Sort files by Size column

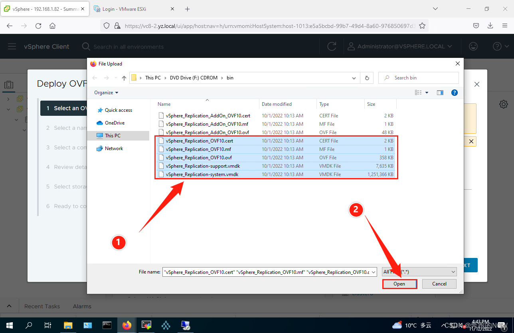pyautogui.click(x=380, y=104)
